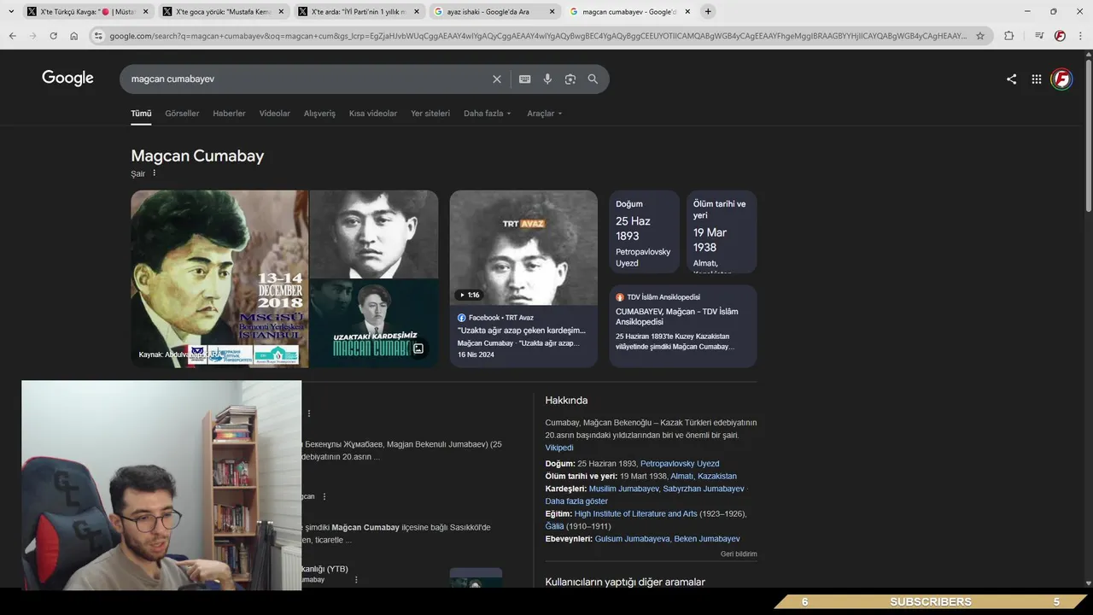
Task: Open the browser profile avatar in toolbar
Action: click(1060, 36)
